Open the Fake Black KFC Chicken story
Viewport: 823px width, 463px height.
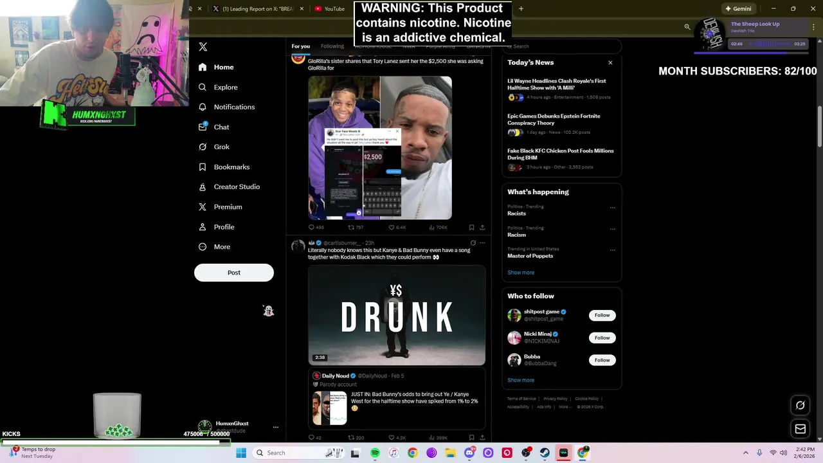(x=561, y=159)
